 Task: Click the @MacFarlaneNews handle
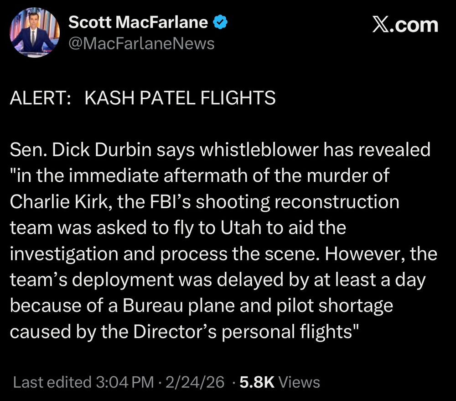(141, 43)
